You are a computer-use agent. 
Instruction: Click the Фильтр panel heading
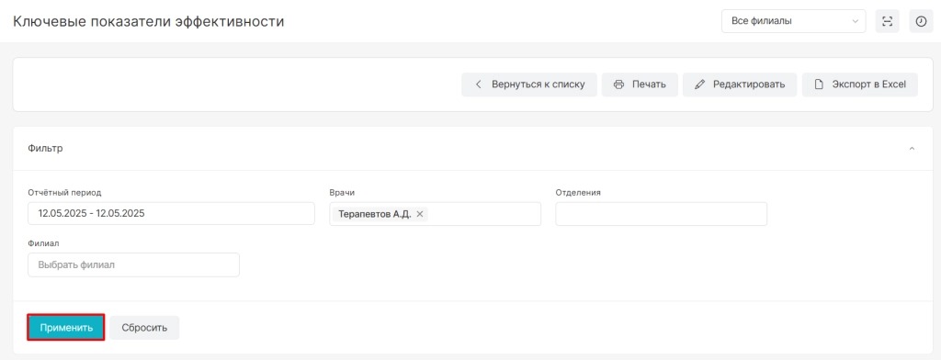tap(46, 148)
